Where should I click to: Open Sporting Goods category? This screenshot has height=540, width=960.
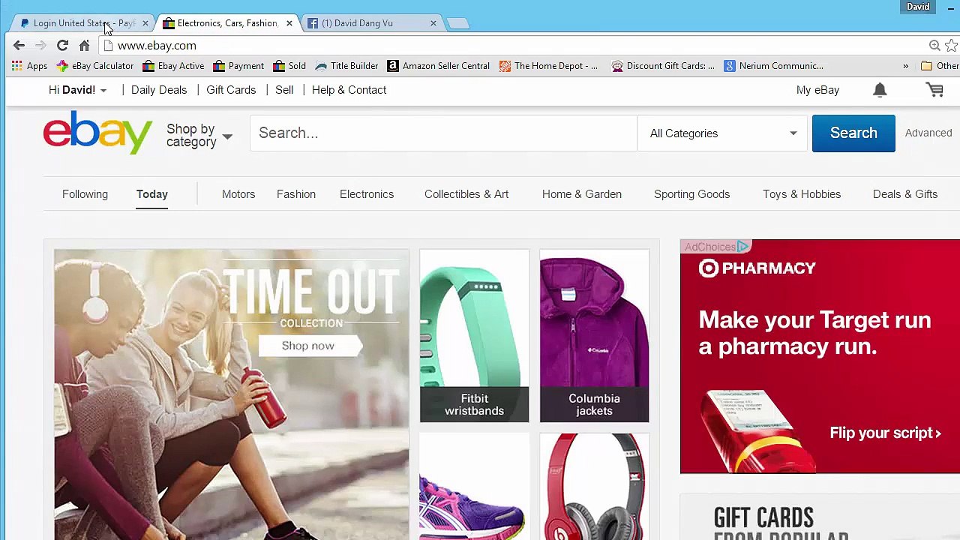click(x=691, y=194)
